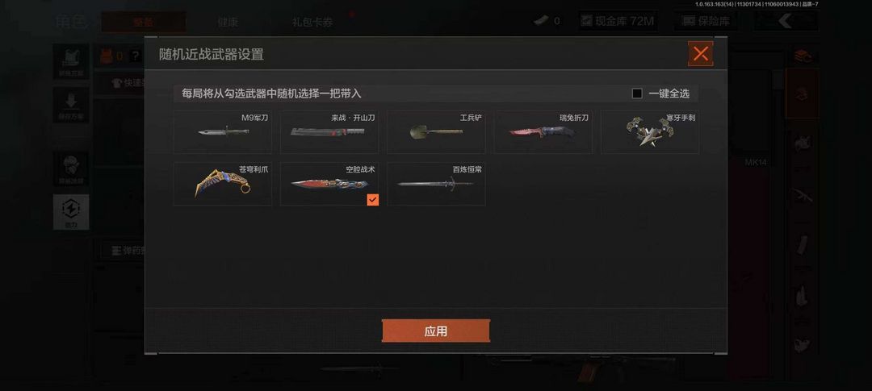Open the 礼包卡券 tab
This screenshot has height=391, width=872.
coord(312,23)
